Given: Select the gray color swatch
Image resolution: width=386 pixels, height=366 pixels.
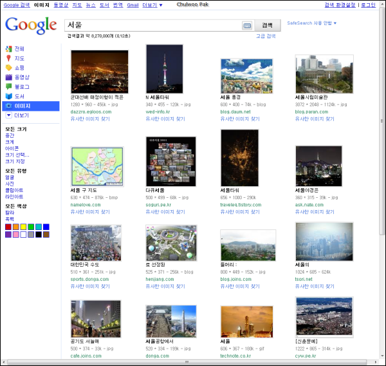Looking at the screenshot, I should (x=31, y=235).
